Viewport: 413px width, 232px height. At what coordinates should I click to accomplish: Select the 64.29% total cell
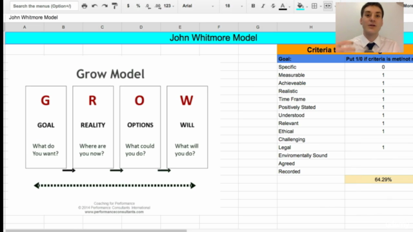[379, 179]
